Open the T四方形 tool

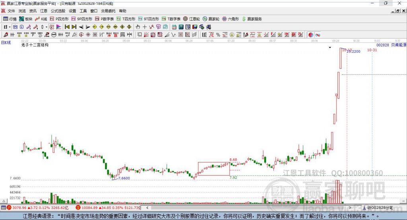point(126,19)
